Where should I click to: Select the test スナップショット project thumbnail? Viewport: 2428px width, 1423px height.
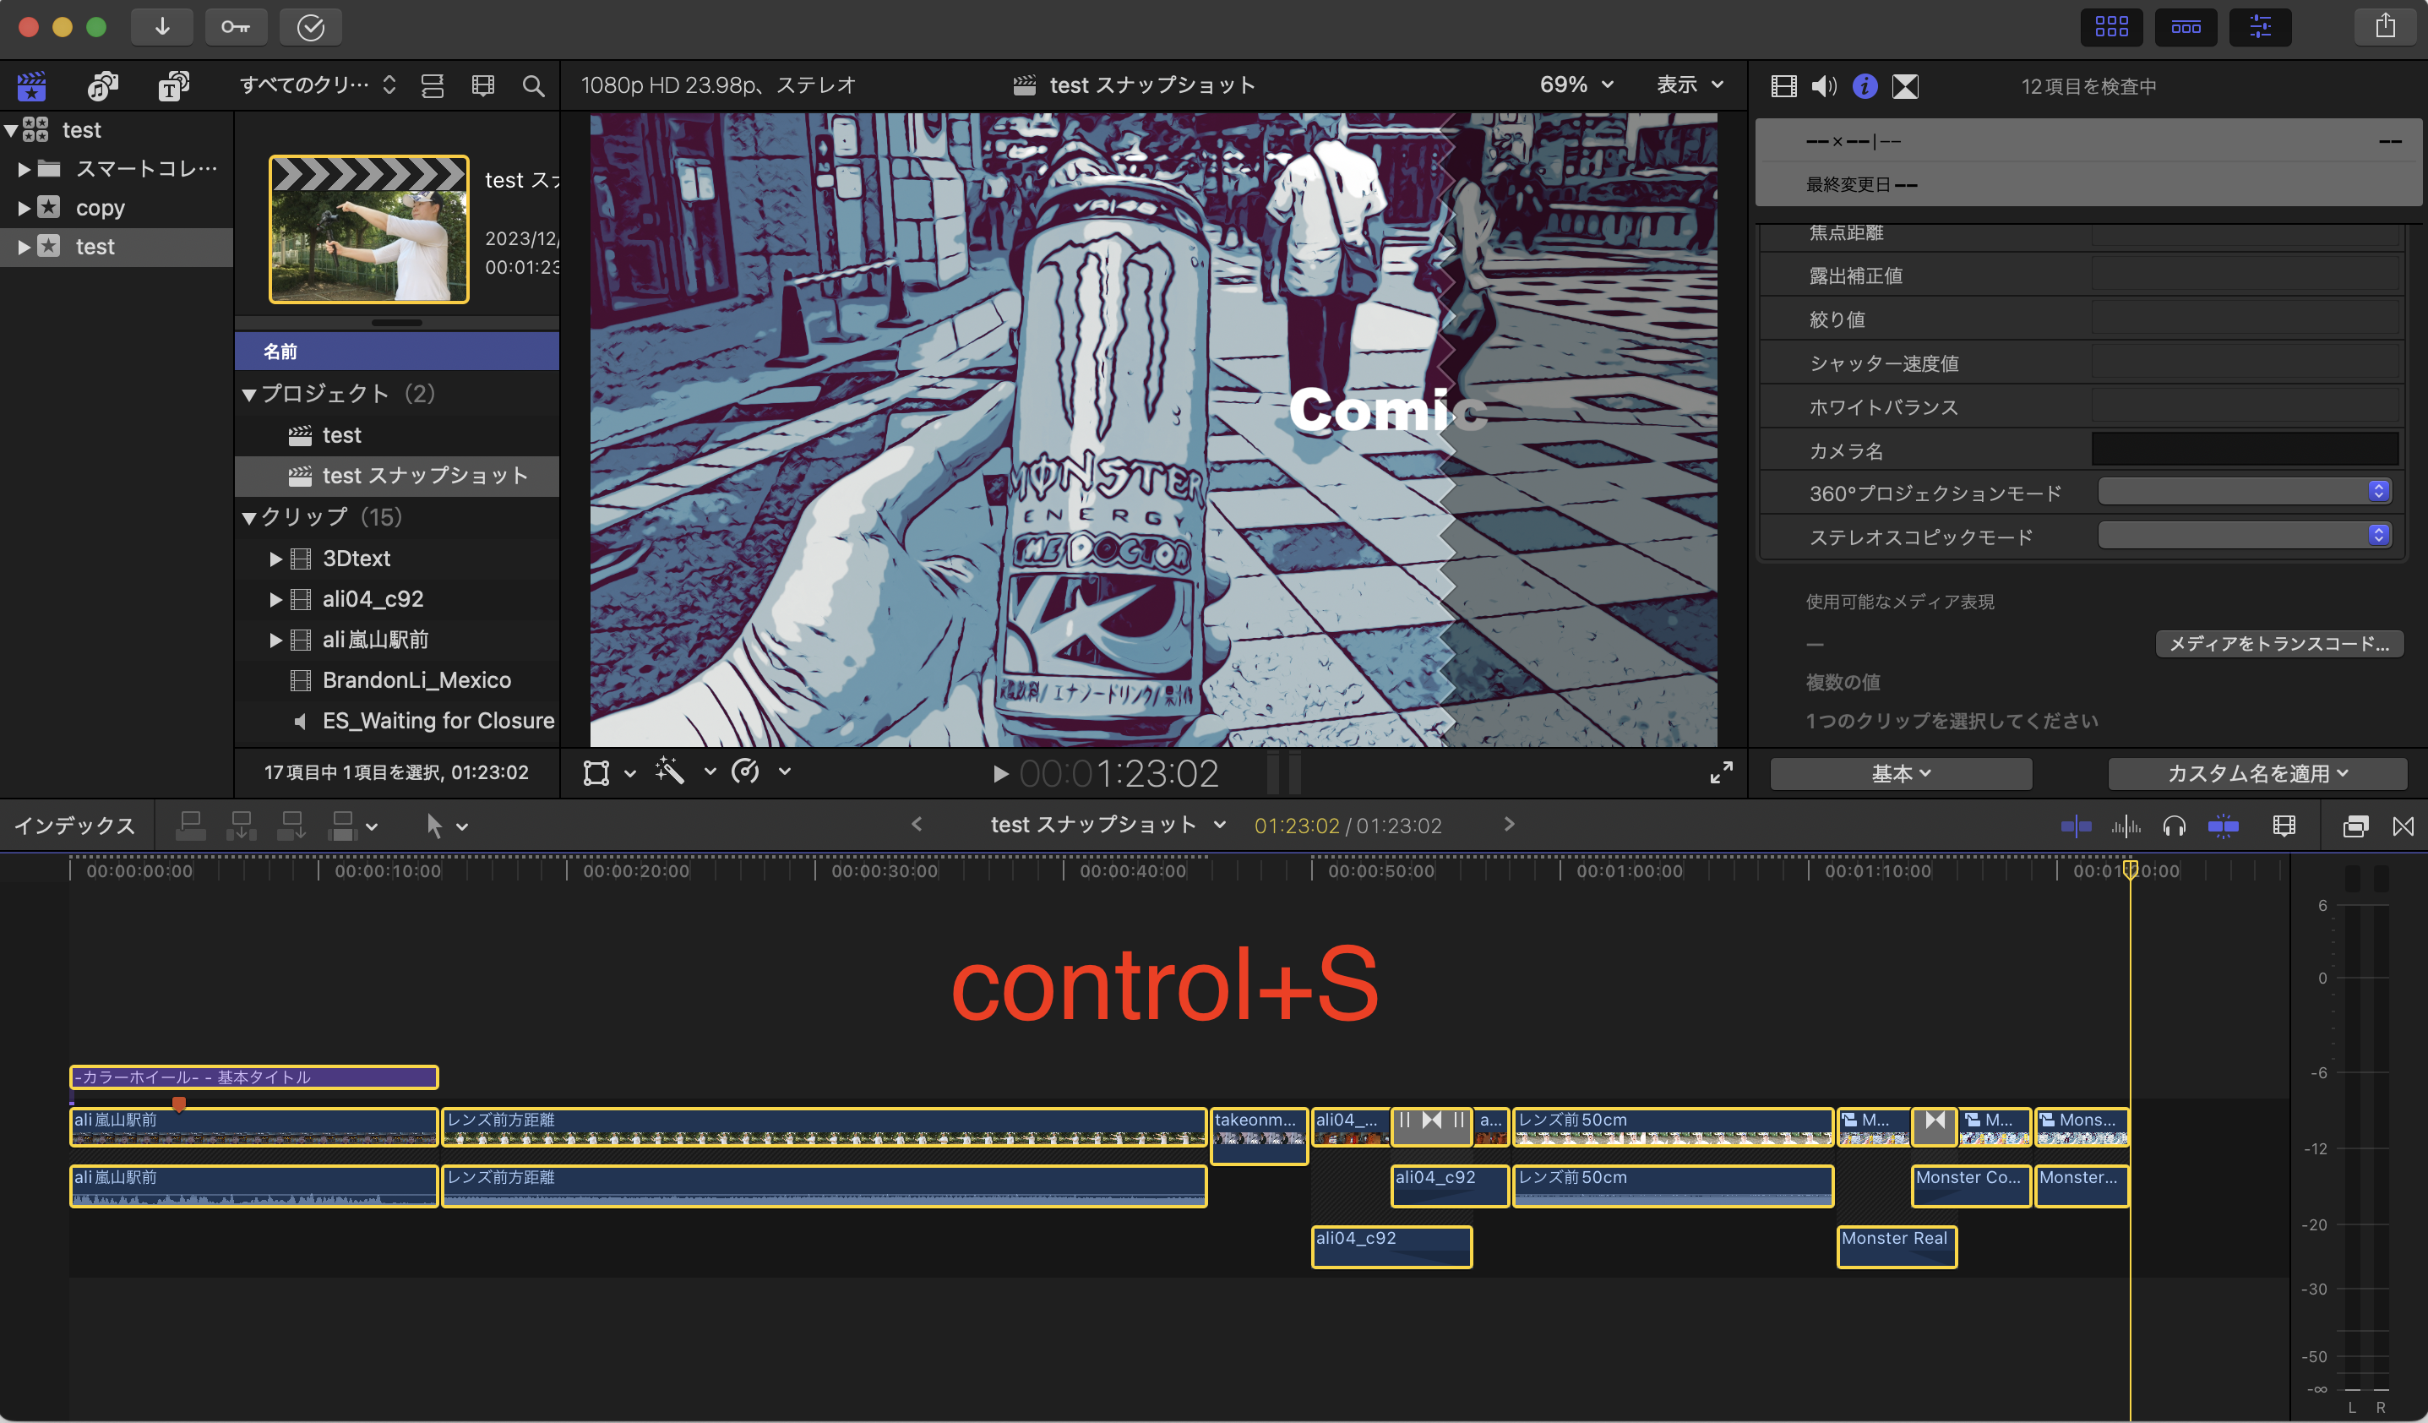point(369,229)
